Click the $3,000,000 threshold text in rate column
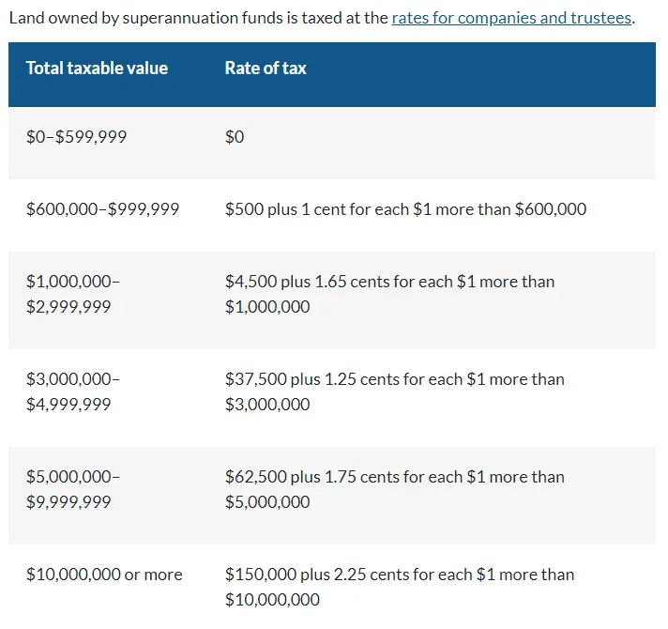The height and width of the screenshot is (629, 668). point(267,405)
